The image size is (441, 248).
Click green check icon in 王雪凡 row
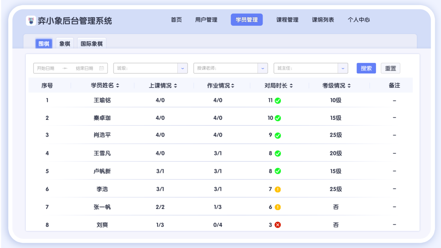click(278, 153)
